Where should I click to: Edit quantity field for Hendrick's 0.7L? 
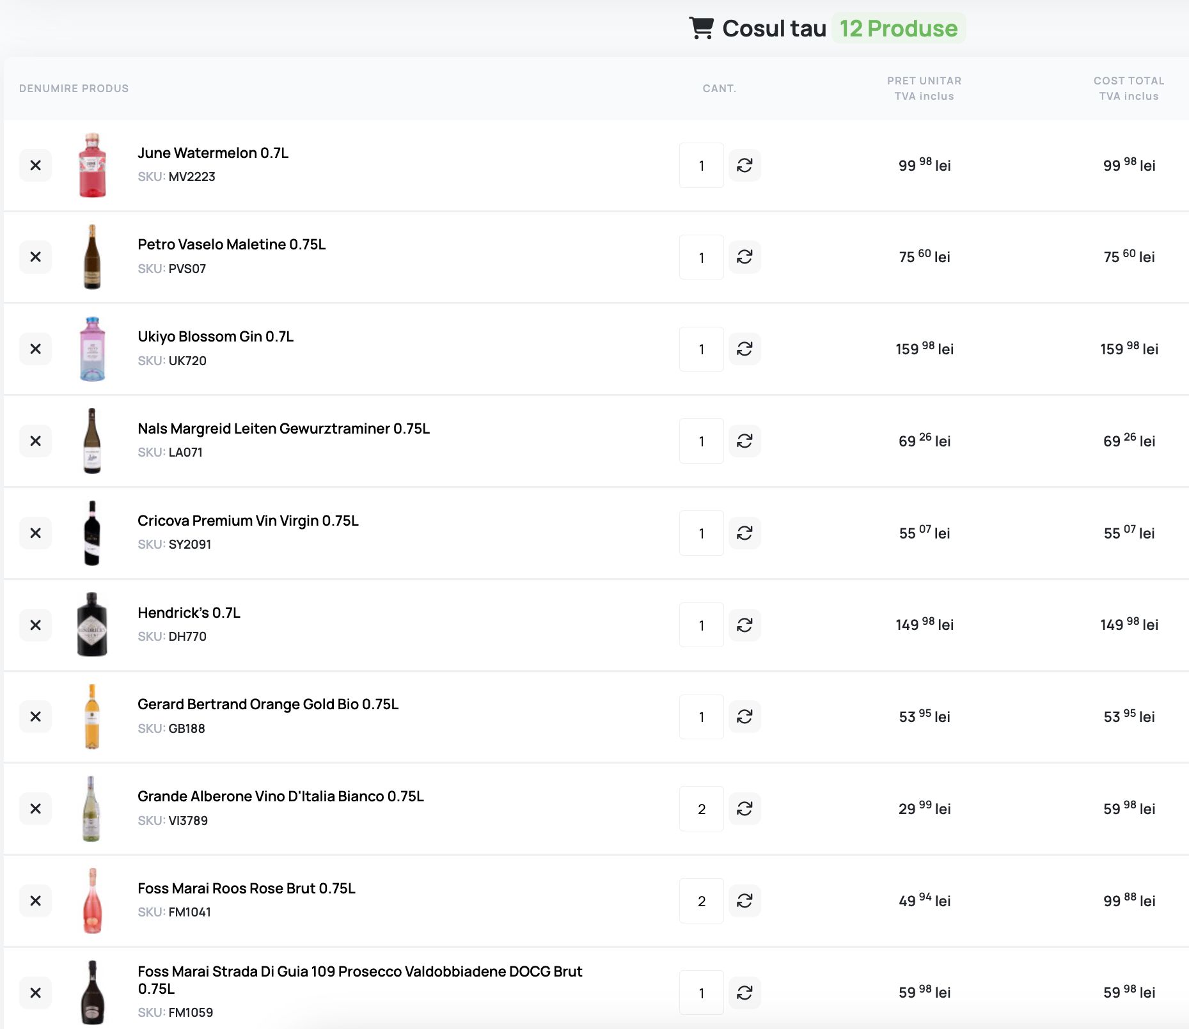tap(702, 625)
